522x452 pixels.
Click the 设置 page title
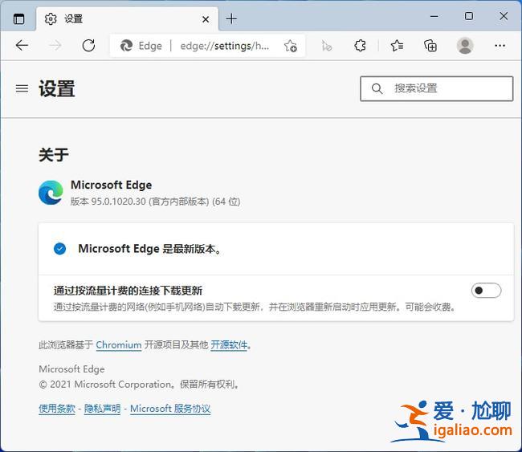click(x=57, y=88)
